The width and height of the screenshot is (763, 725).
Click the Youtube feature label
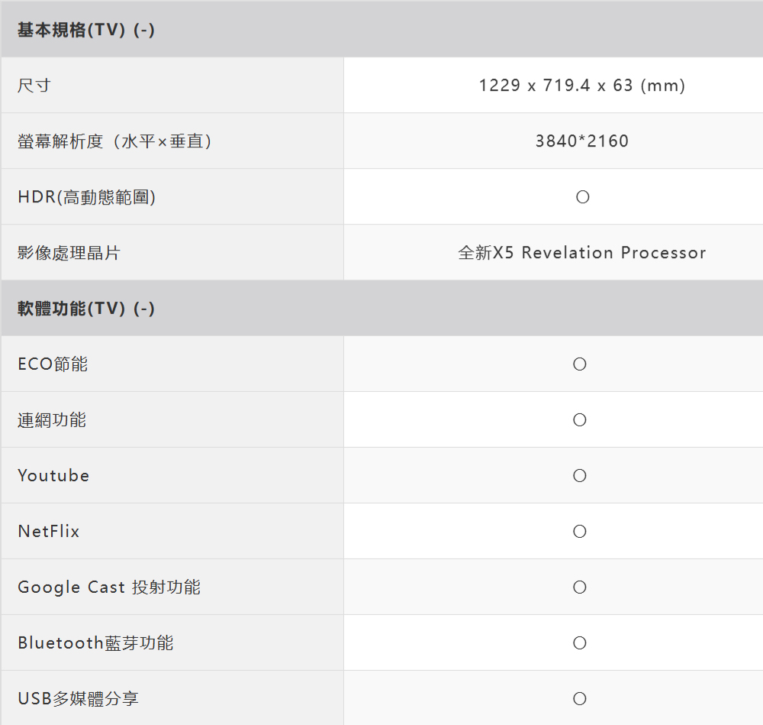click(x=53, y=476)
